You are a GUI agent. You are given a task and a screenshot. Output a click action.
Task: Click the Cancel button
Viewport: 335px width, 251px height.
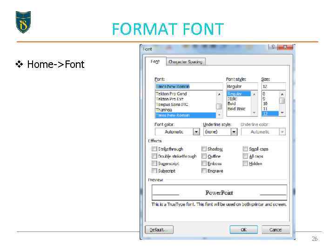coord(275,230)
